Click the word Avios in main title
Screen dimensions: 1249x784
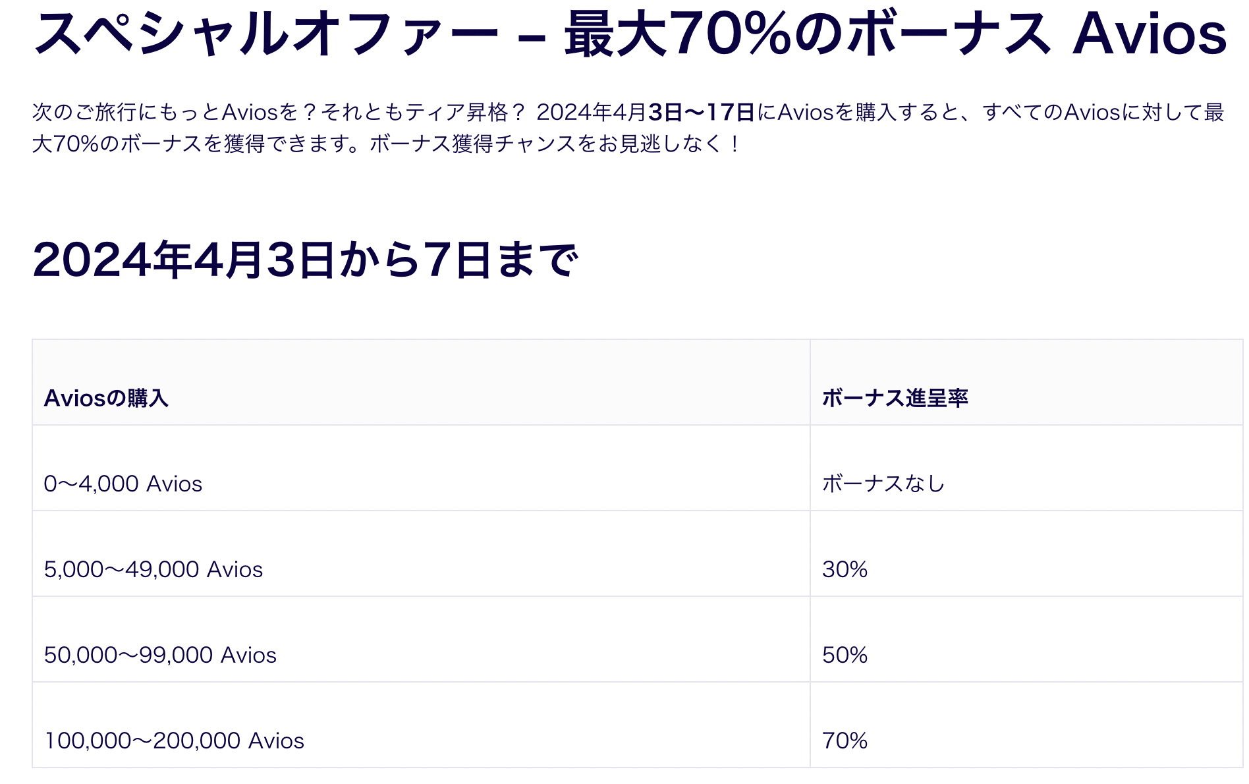click(1150, 33)
